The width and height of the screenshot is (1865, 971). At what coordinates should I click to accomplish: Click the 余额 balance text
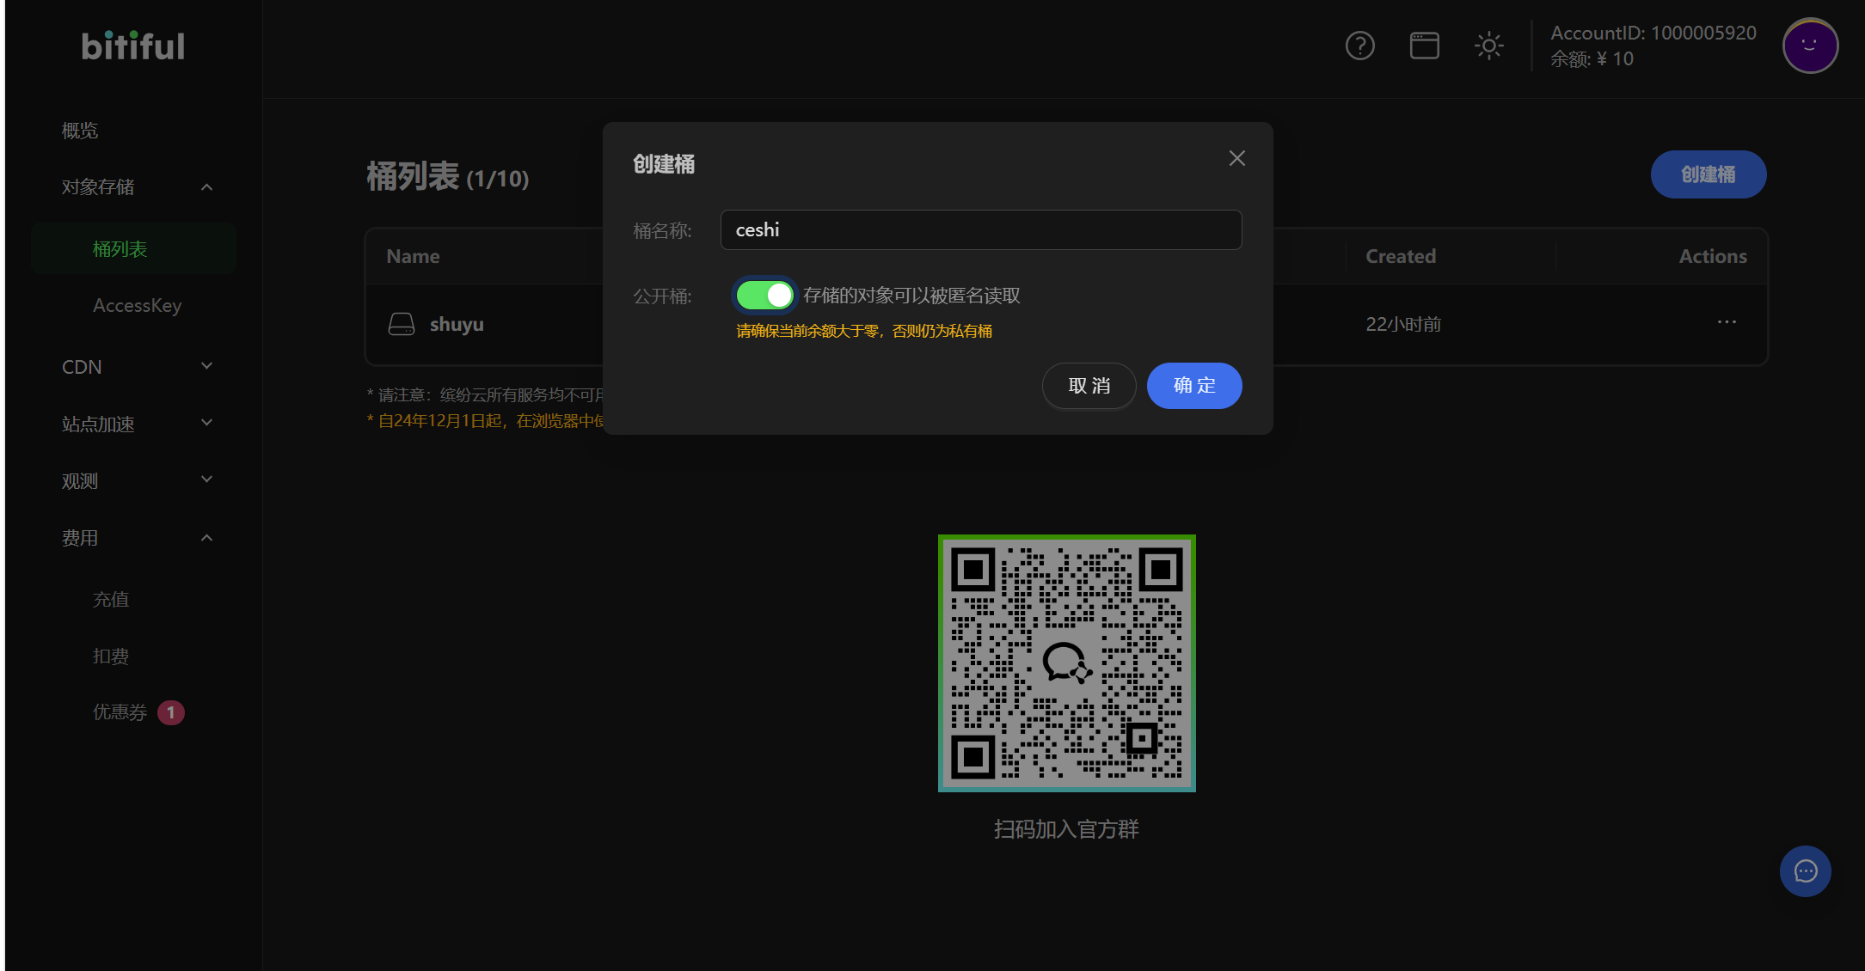point(1592,59)
